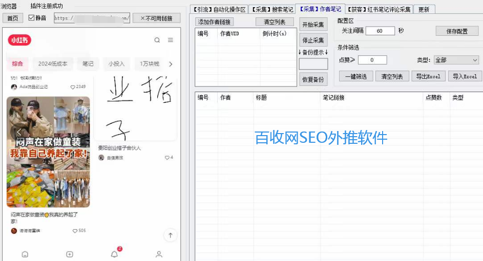
Task: Click author name 自信男孩
Action: click(115, 158)
